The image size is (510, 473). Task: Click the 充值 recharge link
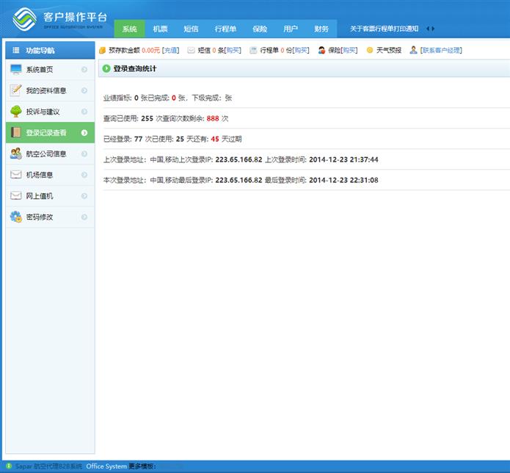pyautogui.click(x=170, y=50)
